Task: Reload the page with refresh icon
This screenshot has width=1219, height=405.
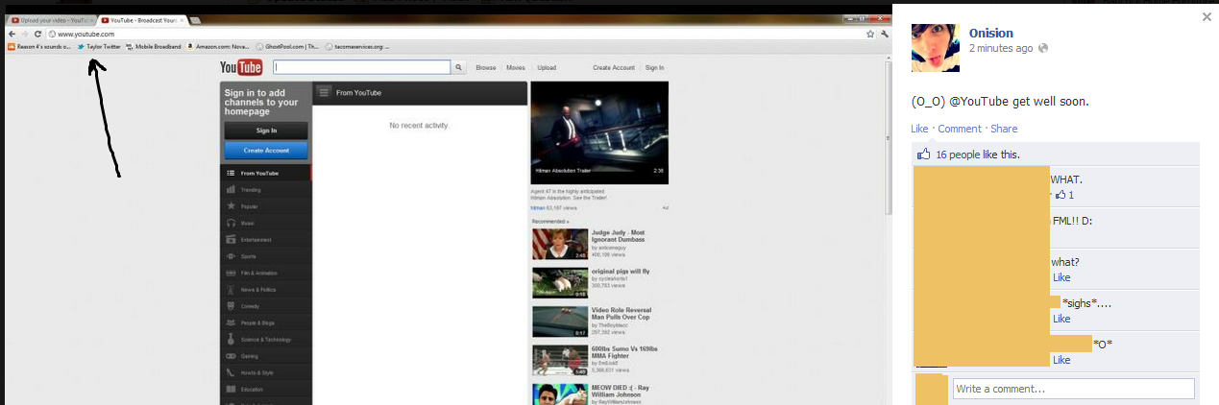Action: 37,34
